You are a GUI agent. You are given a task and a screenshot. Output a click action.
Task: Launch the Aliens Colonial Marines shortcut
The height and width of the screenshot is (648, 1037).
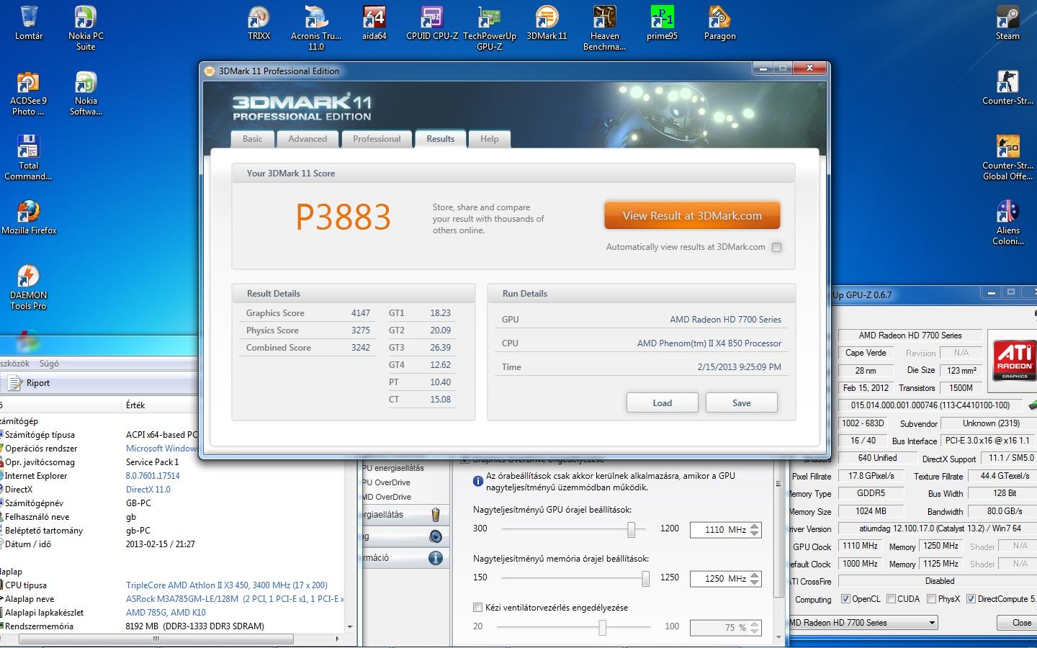1007,222
